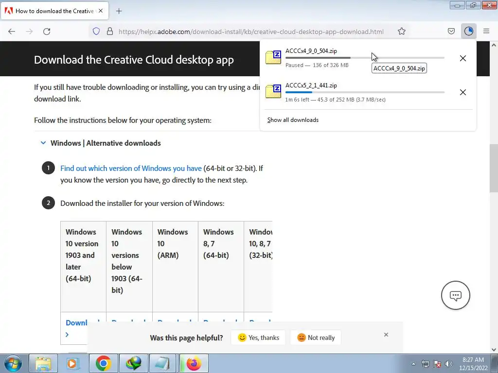Select the How to download the Creative tab
This screenshot has width=498, height=373.
[x=54, y=11]
